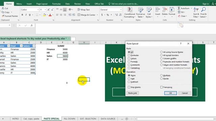Screen dimensions: 216x121
Task: Click OK in Paste Special dialog
Action: coord(170,93)
